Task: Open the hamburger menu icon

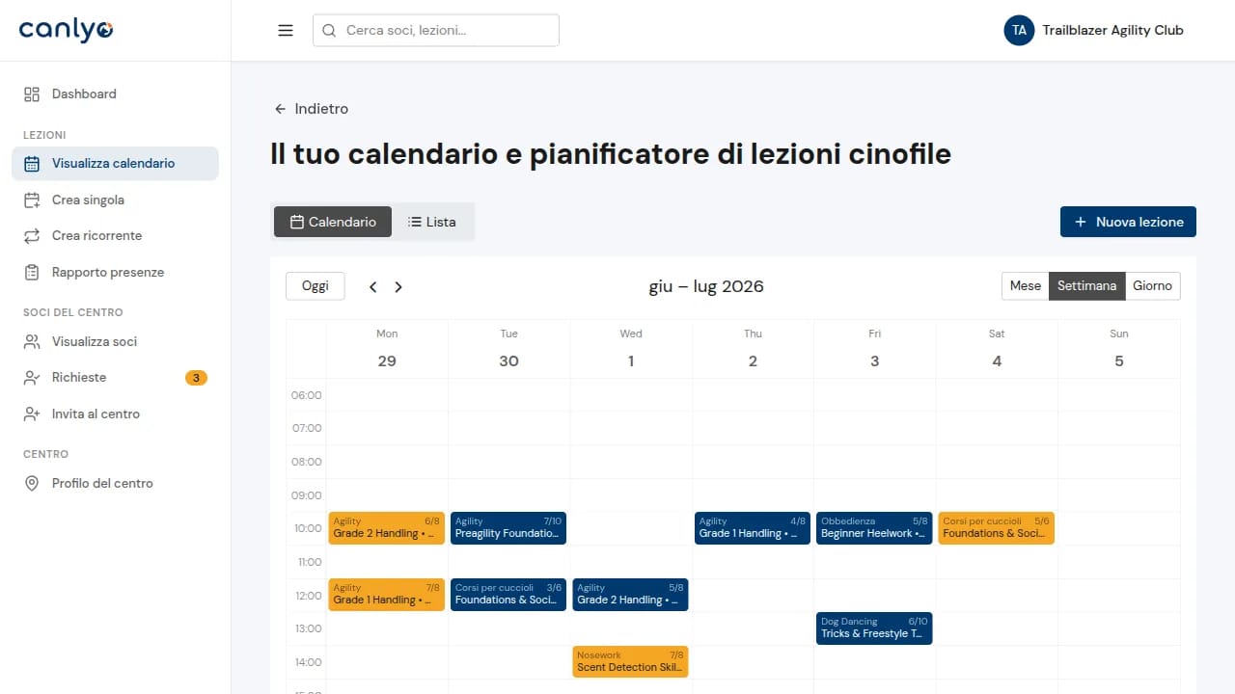Action: tap(286, 30)
